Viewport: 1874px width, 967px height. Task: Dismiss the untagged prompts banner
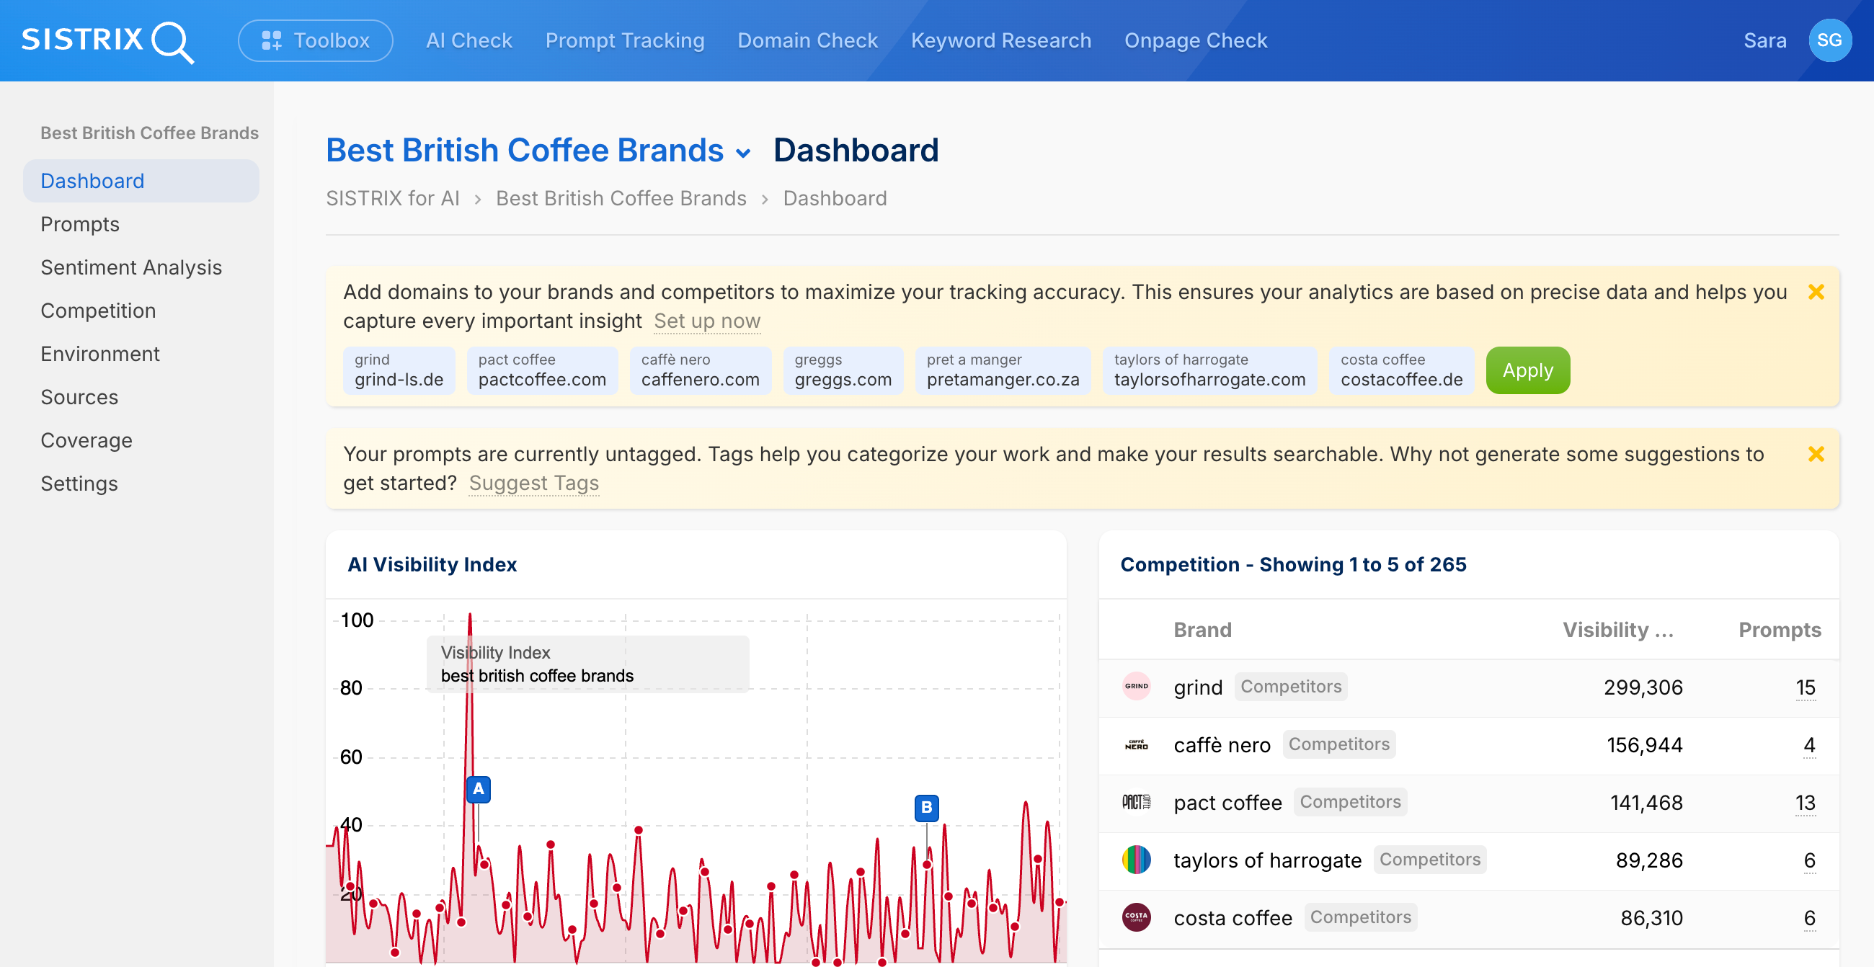tap(1816, 454)
